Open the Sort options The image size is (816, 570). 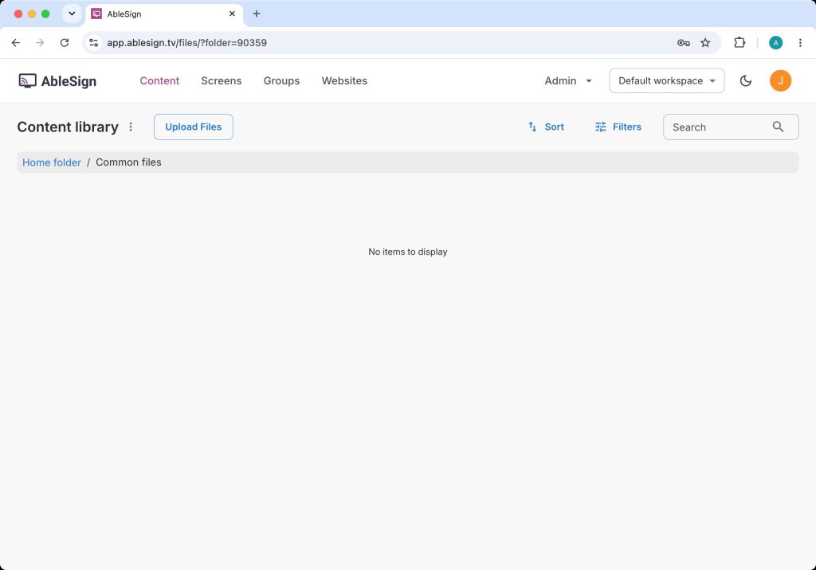click(546, 127)
